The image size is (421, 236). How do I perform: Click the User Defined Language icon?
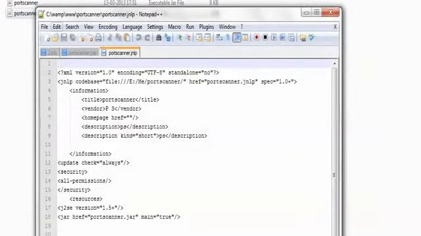245,38
